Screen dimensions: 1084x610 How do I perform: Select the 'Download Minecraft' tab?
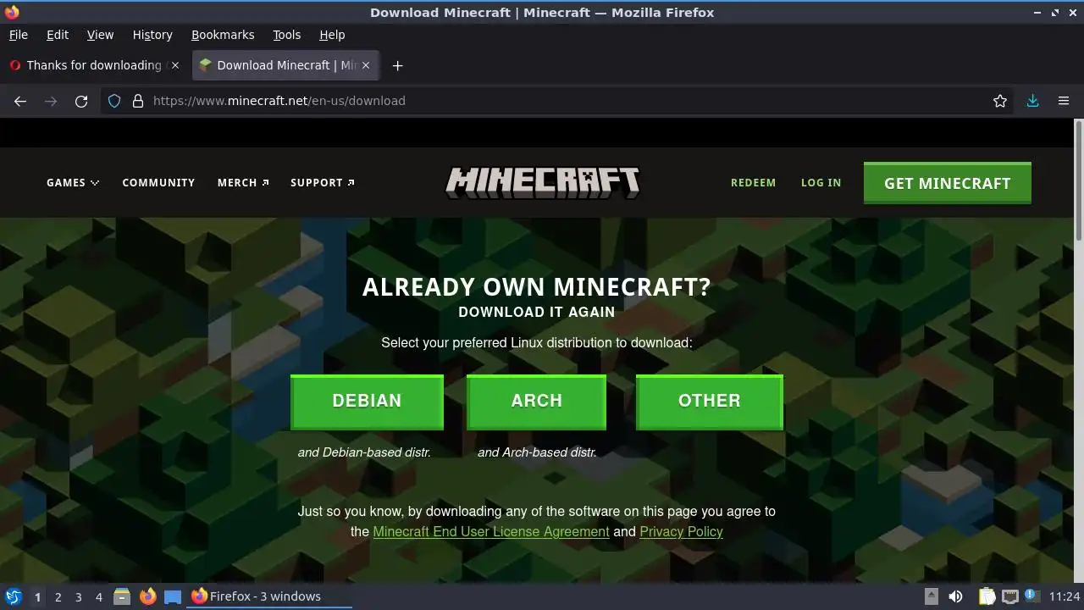[x=286, y=65]
